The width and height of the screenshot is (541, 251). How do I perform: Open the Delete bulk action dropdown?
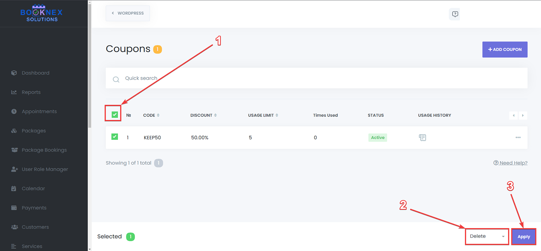point(487,236)
